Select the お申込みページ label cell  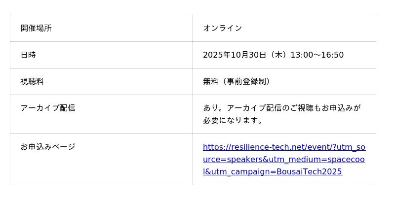(48, 147)
